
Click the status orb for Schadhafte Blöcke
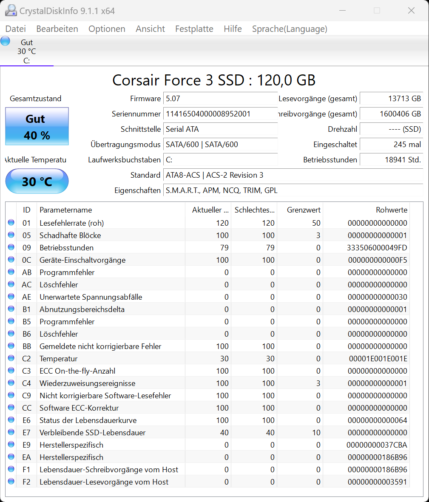11,235
